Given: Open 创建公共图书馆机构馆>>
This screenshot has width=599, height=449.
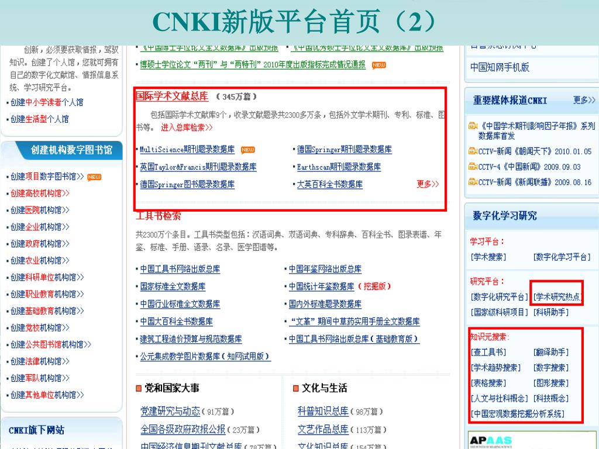Looking at the screenshot, I should tap(51, 344).
